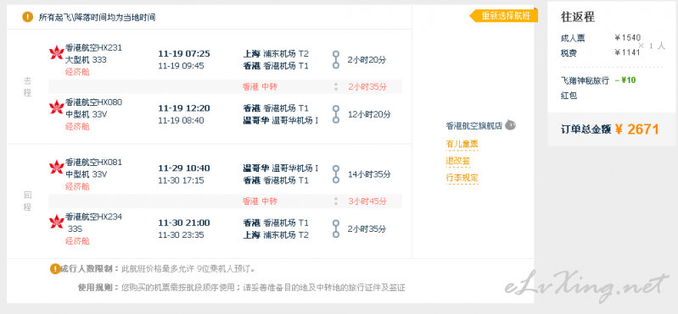Expand the return 香港 中转 3小时45分 row
Screen dimensions: 678x314
[x=225, y=201]
